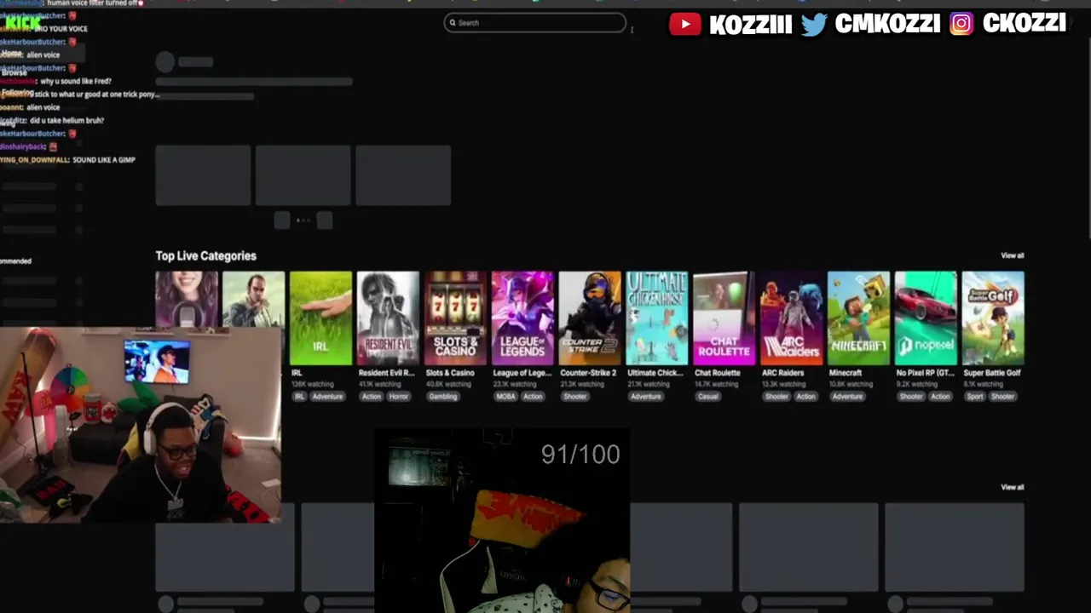This screenshot has width=1091, height=613.
Task: Click the ARC Raiders title
Action: (785, 373)
